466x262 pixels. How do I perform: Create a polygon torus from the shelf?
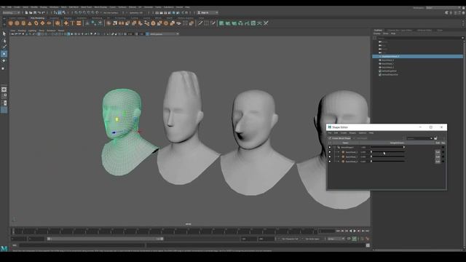coord(36,23)
